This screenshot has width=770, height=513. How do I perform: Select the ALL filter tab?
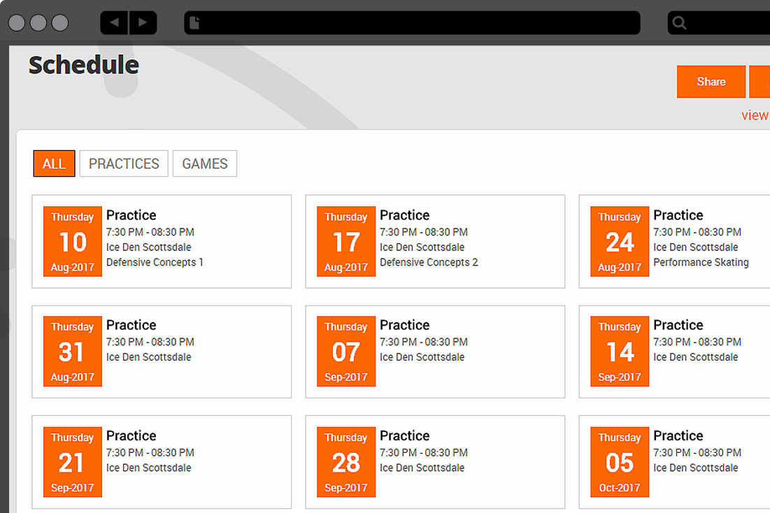point(54,164)
